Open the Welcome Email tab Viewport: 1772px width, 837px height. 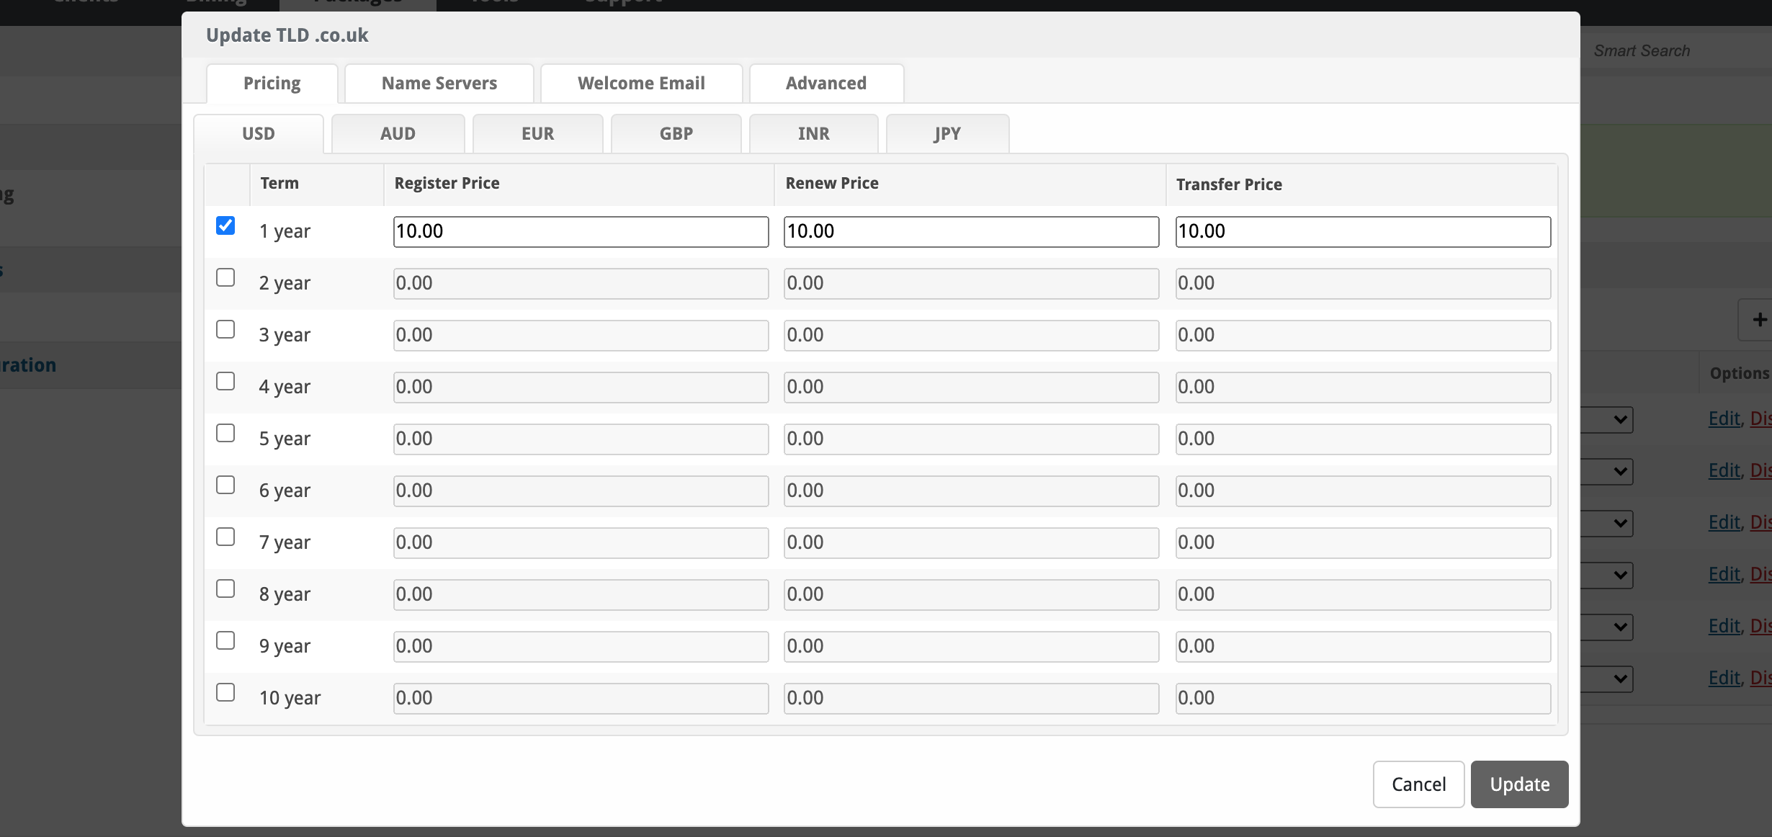coord(641,84)
